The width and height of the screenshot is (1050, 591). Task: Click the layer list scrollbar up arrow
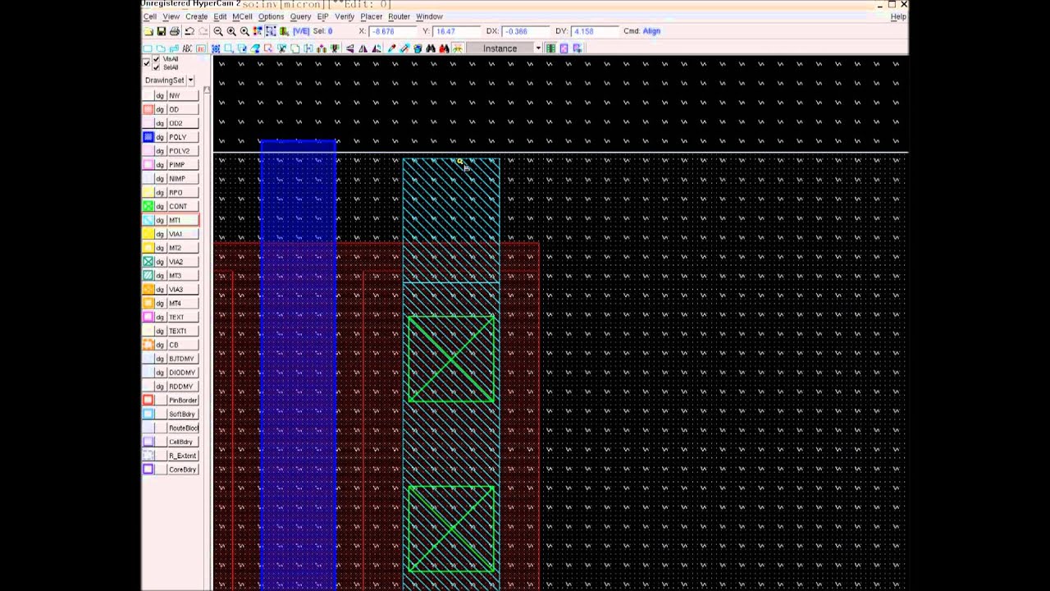(207, 90)
